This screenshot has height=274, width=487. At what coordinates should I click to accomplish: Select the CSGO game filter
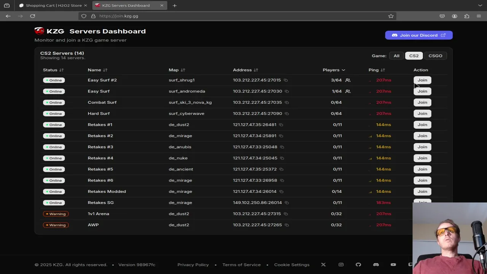pyautogui.click(x=435, y=56)
